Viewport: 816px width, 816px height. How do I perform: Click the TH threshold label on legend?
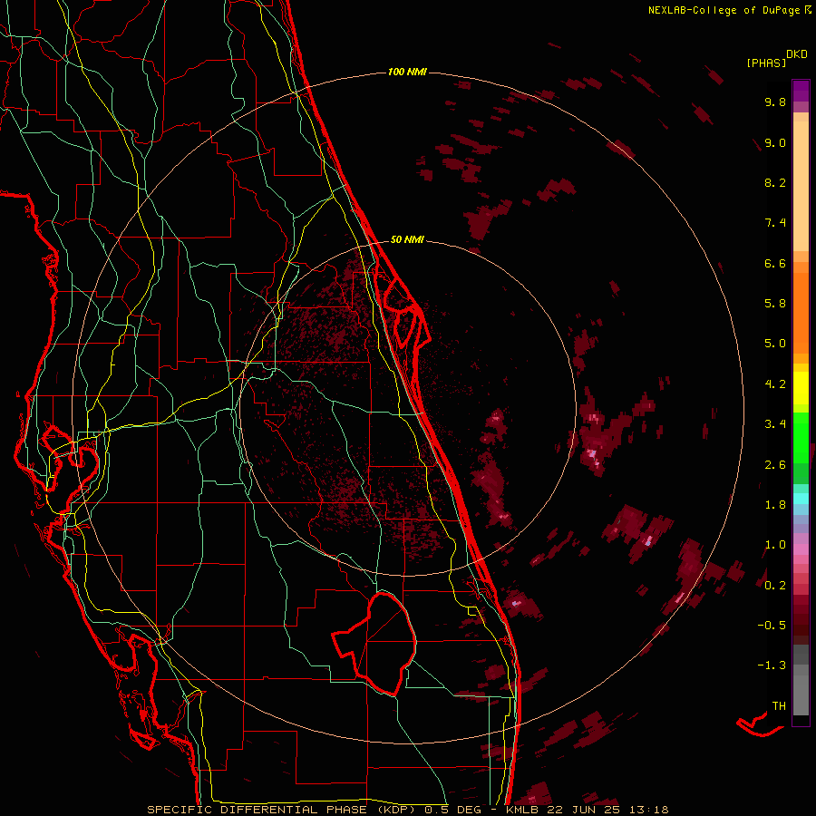(x=779, y=706)
